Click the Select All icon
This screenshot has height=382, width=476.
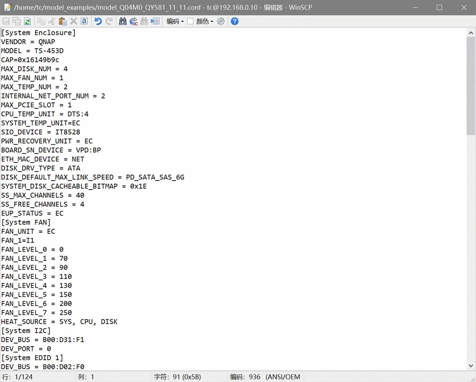tap(84, 21)
